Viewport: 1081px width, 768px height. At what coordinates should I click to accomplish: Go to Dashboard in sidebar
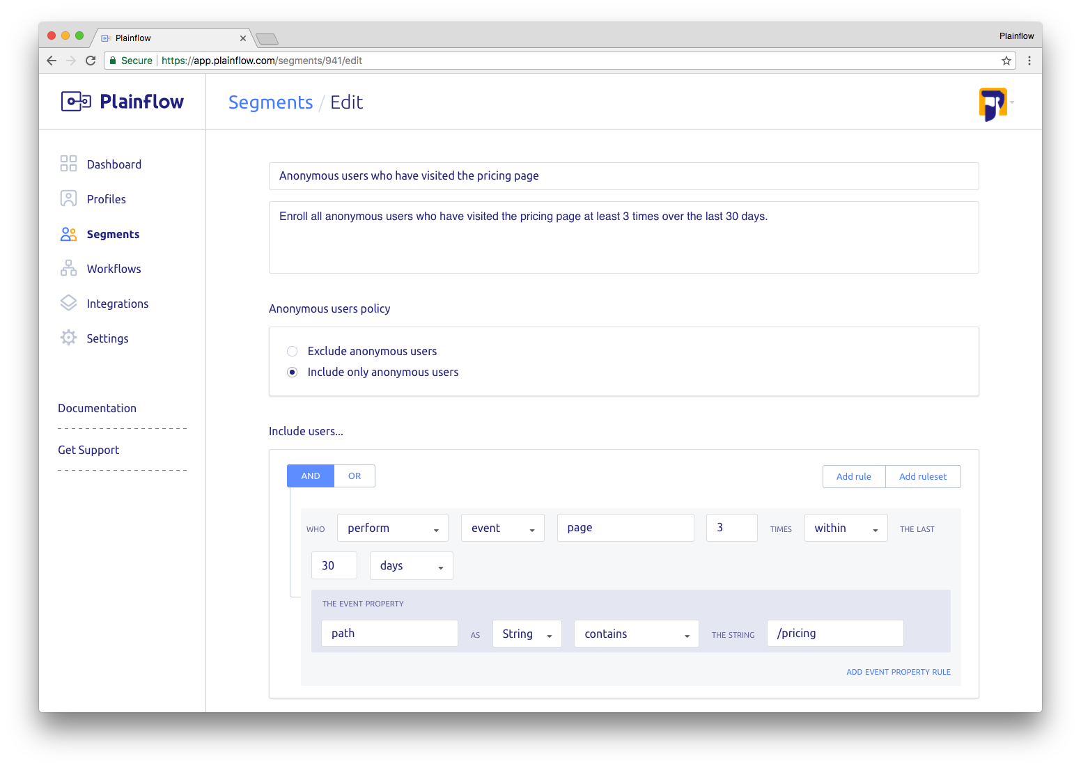point(114,164)
